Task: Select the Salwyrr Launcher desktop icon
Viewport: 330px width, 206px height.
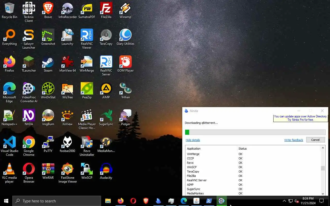Action: (x=29, y=39)
